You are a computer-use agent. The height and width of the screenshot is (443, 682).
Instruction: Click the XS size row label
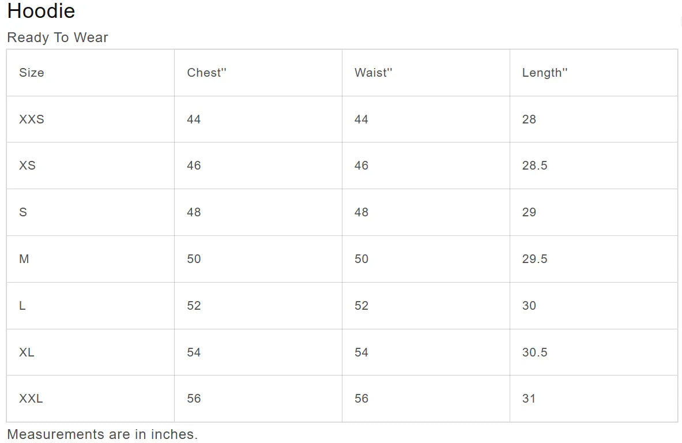click(27, 166)
